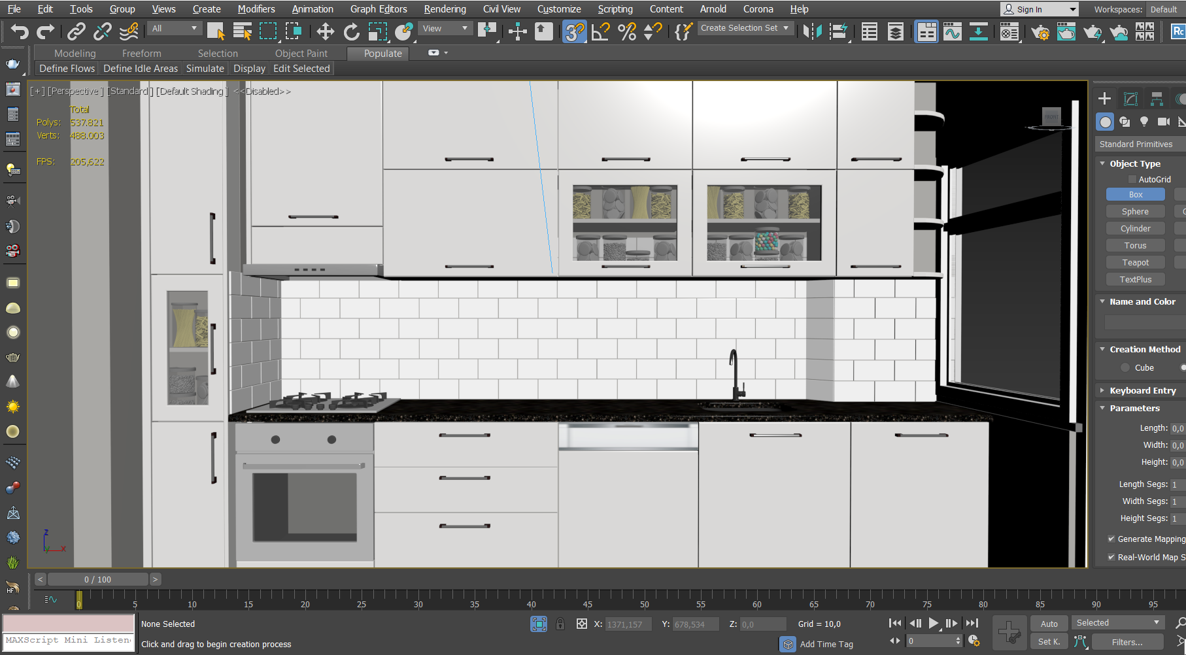
Task: Click the Mirror tool icon
Action: click(x=812, y=31)
